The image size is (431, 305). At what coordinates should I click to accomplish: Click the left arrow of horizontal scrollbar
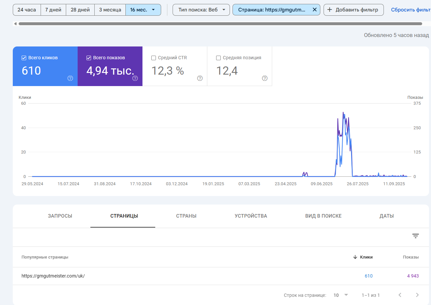15,24
